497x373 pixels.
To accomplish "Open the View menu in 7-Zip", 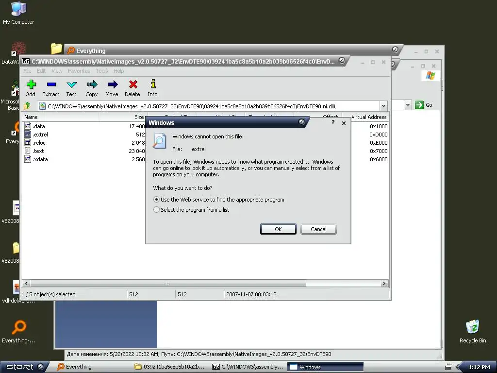I will (57, 71).
